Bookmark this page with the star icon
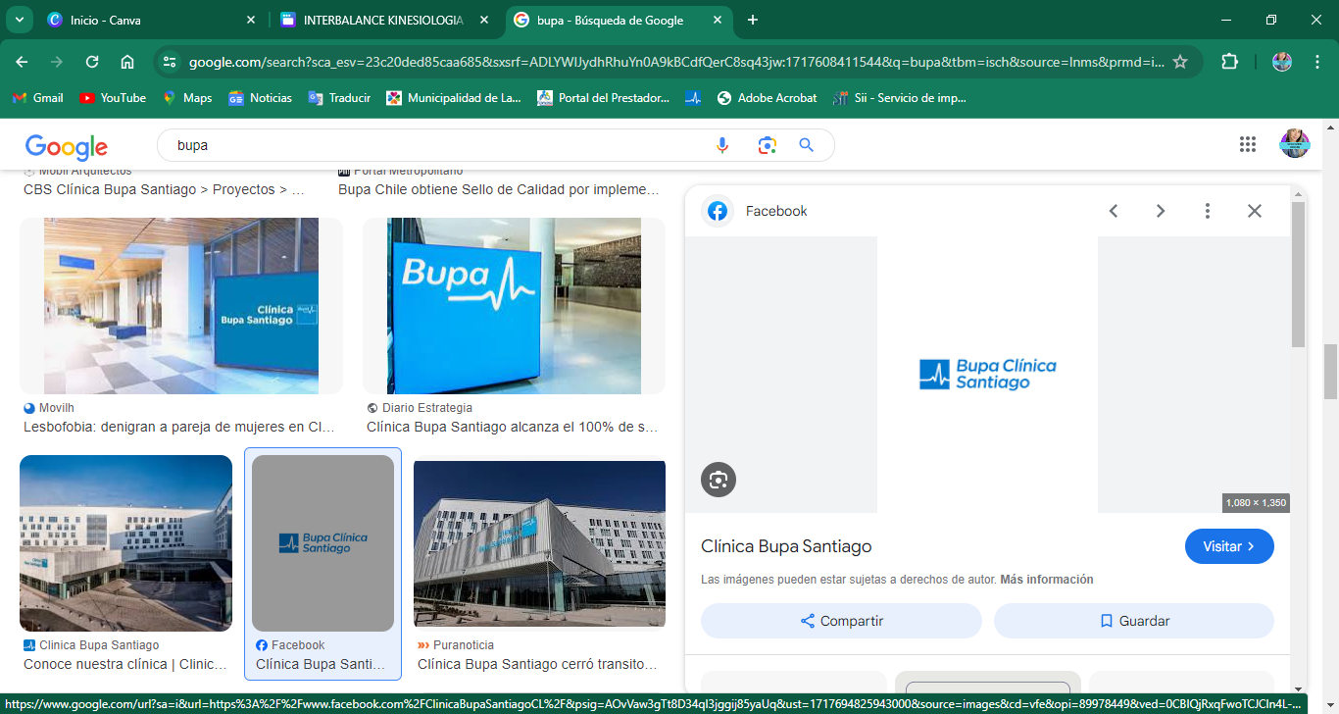This screenshot has height=714, width=1339. [x=1180, y=62]
